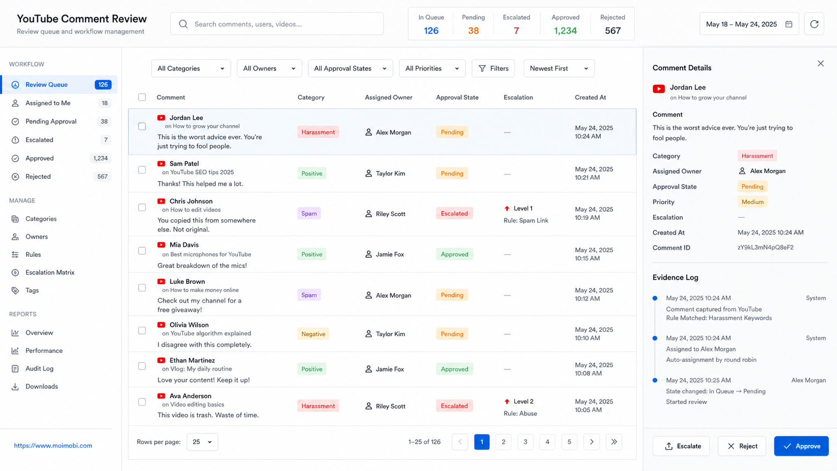Click the Tags sidebar icon
The height and width of the screenshot is (471, 837).
pyautogui.click(x=15, y=290)
